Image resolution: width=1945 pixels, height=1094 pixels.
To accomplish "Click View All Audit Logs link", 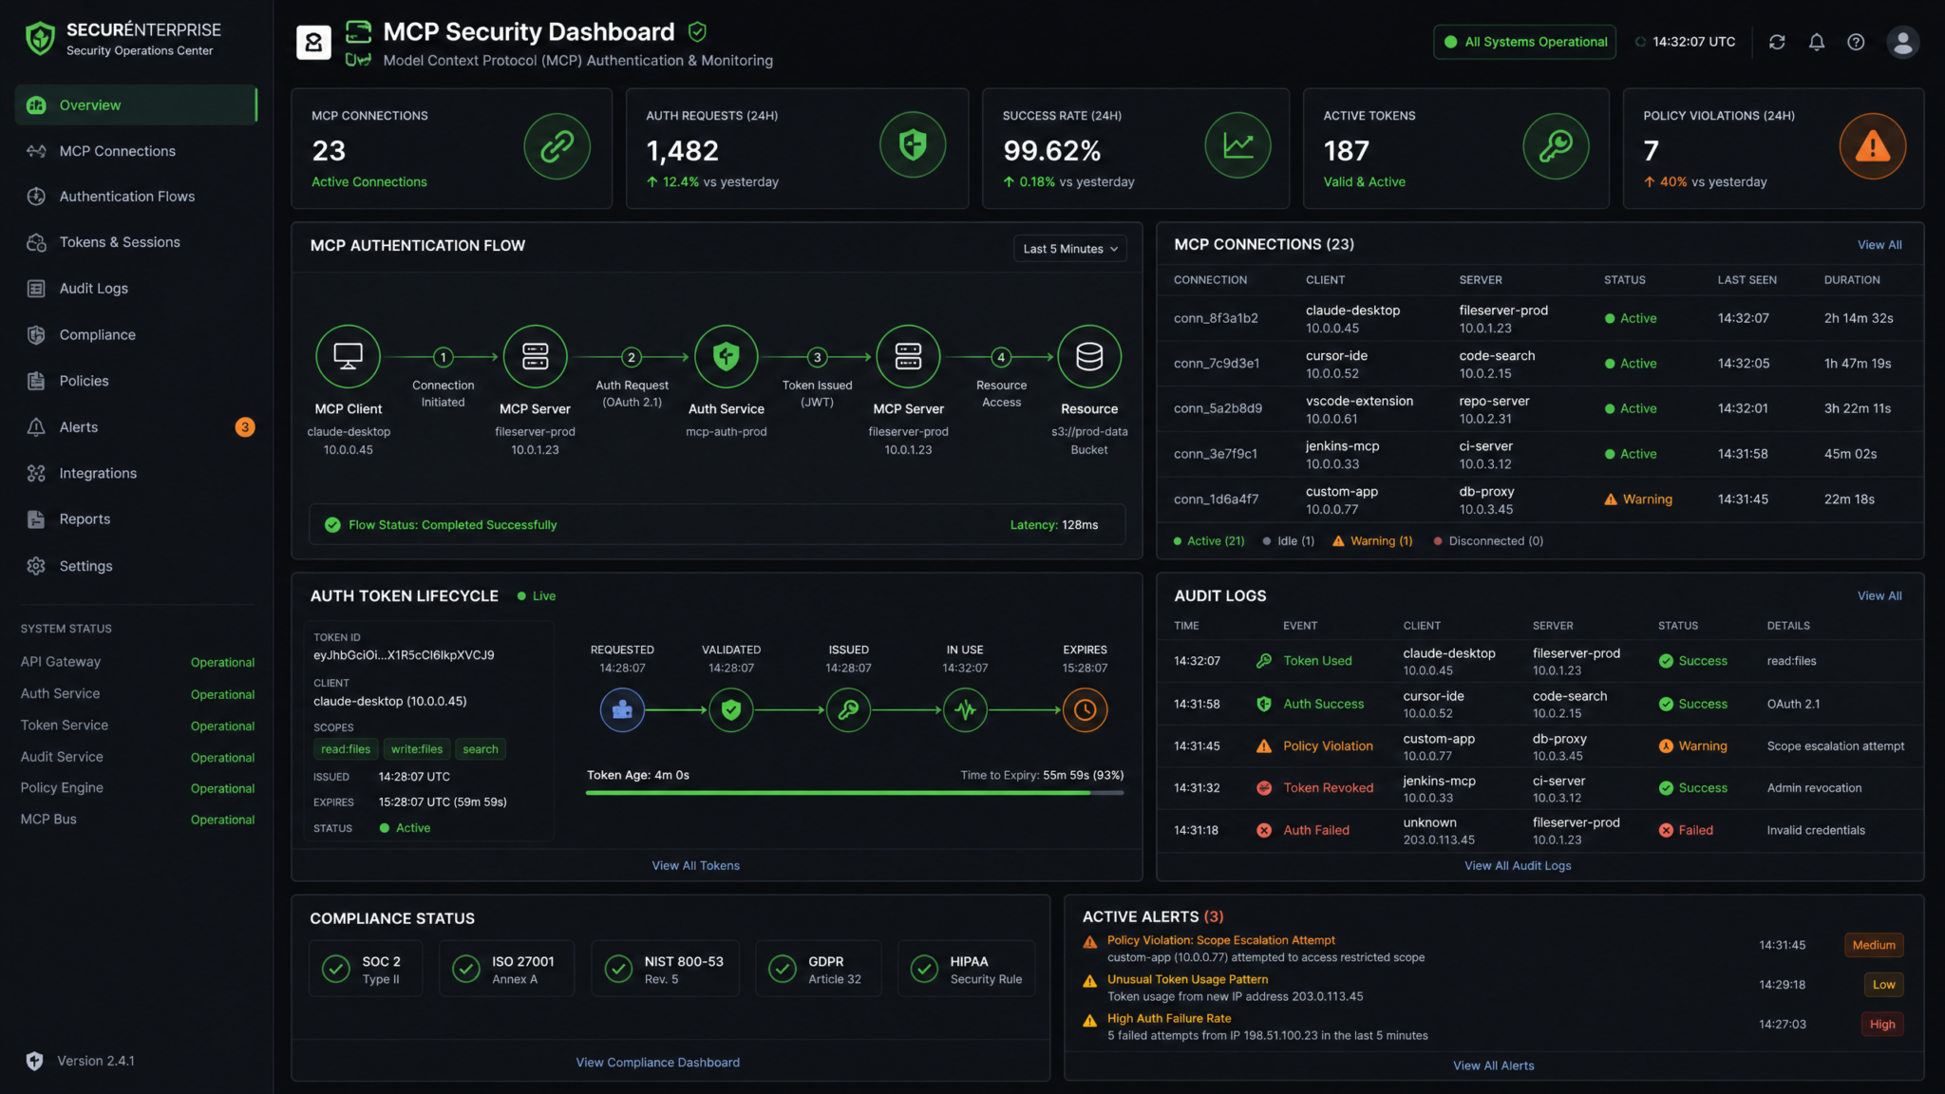I will (x=1518, y=866).
